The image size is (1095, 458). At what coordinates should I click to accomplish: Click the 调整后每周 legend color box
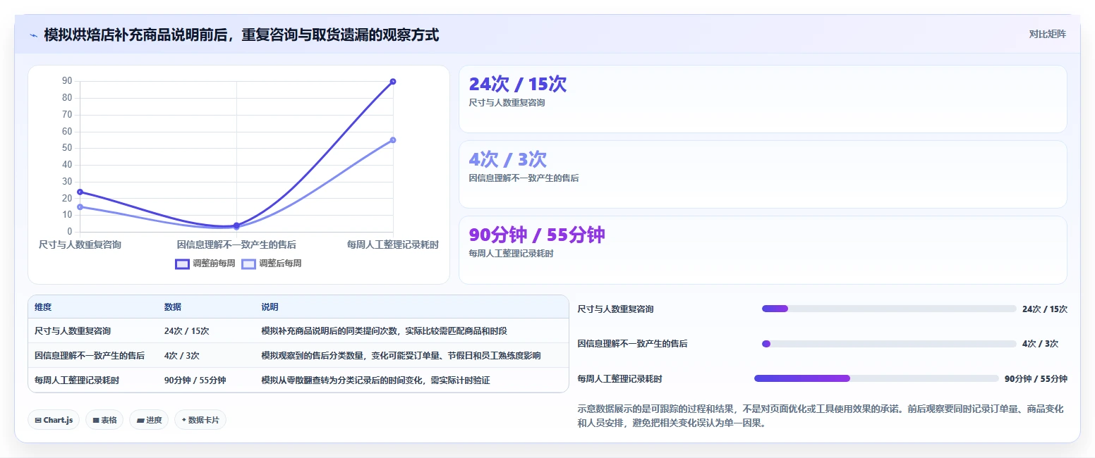(x=248, y=264)
